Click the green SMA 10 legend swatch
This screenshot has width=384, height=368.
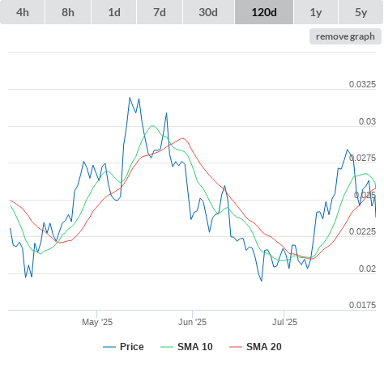(167, 347)
